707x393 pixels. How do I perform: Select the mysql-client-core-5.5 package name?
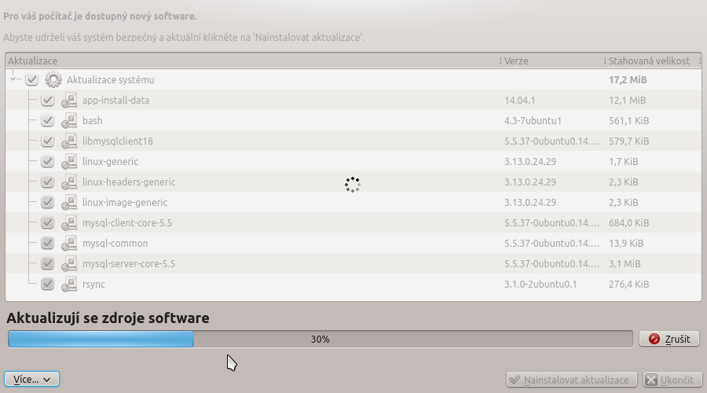coord(127,223)
